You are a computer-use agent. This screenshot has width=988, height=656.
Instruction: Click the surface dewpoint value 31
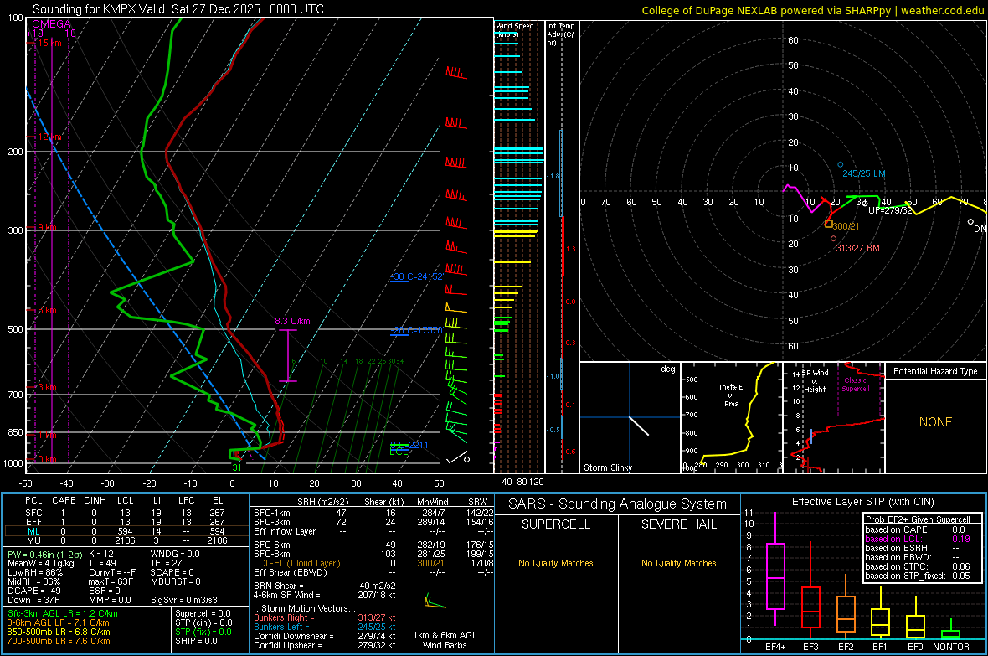(x=237, y=467)
